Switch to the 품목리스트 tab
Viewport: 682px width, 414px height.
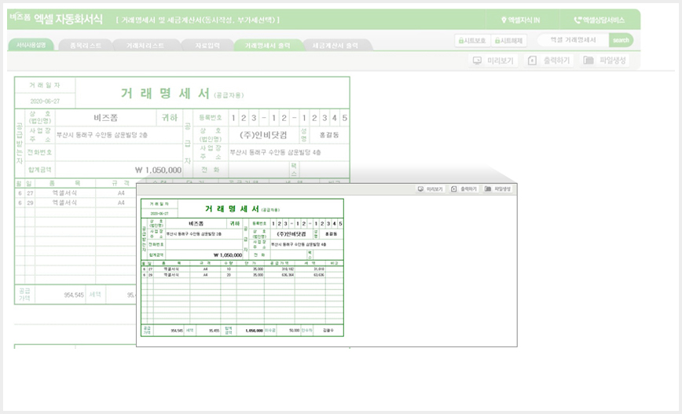click(x=85, y=46)
